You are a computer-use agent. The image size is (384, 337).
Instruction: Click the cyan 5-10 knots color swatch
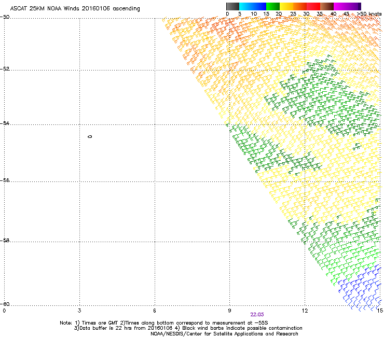[246, 6]
